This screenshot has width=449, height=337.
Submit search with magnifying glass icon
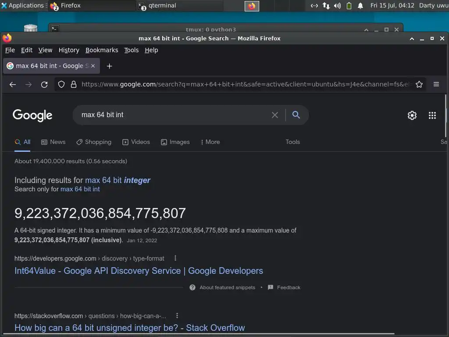(x=296, y=115)
